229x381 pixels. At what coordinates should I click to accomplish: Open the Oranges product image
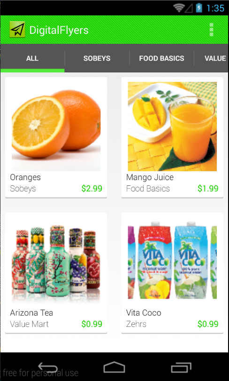[x=56, y=127]
